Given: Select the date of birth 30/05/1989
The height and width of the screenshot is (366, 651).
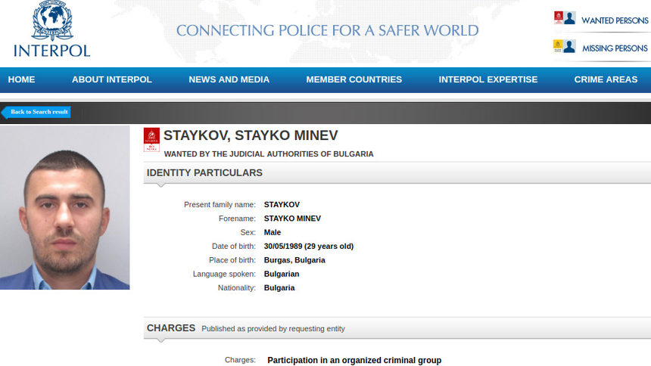Looking at the screenshot, I should click(283, 246).
